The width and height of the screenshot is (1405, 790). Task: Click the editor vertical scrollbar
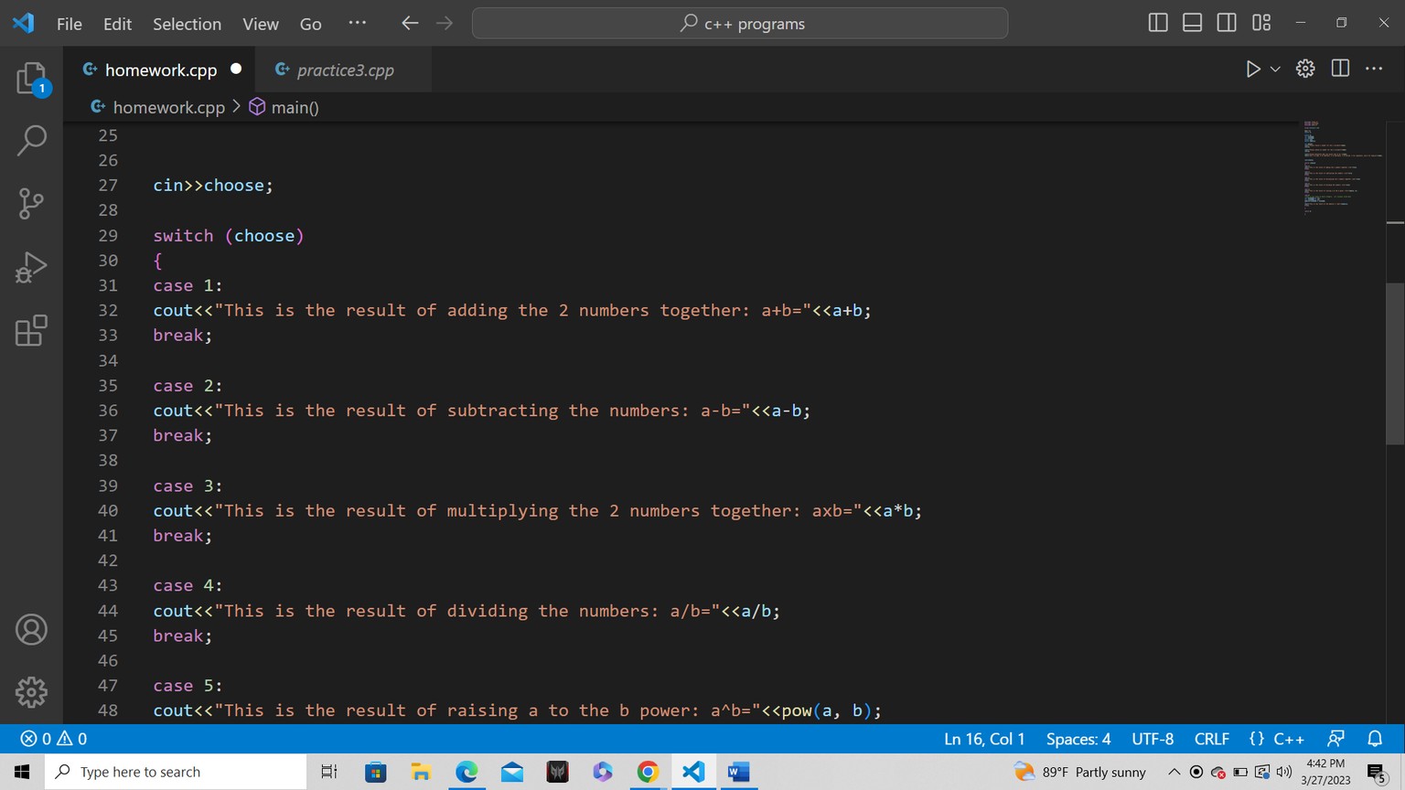coord(1395,364)
